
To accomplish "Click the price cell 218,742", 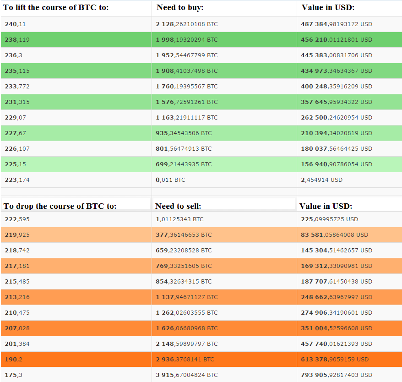I will pos(17,251).
